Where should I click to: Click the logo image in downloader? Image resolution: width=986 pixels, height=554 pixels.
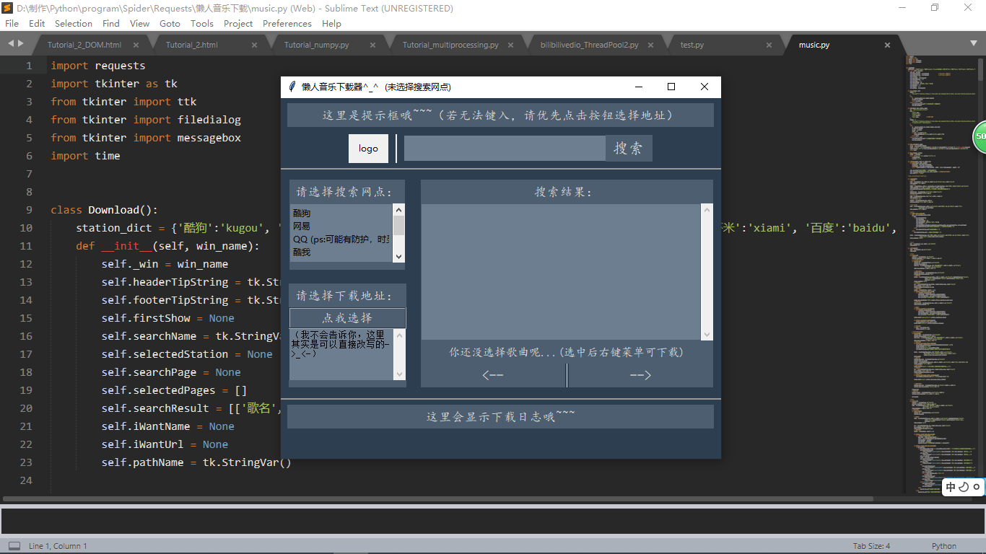coord(368,149)
